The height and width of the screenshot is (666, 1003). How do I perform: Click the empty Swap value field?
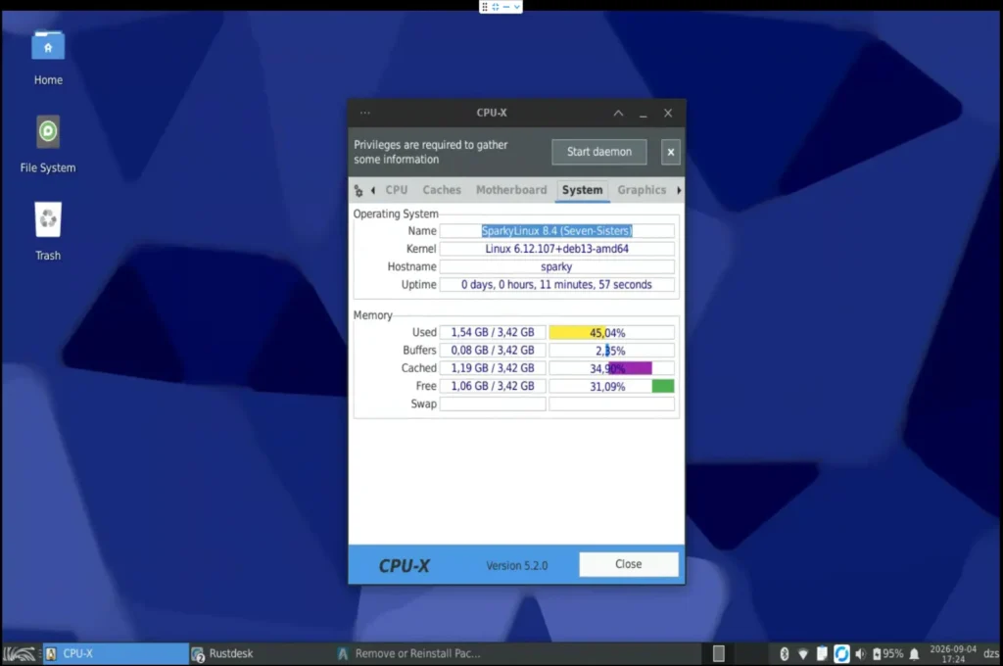(493, 404)
